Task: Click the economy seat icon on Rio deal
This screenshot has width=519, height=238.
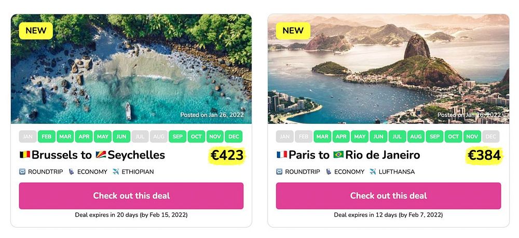Action: (x=329, y=172)
